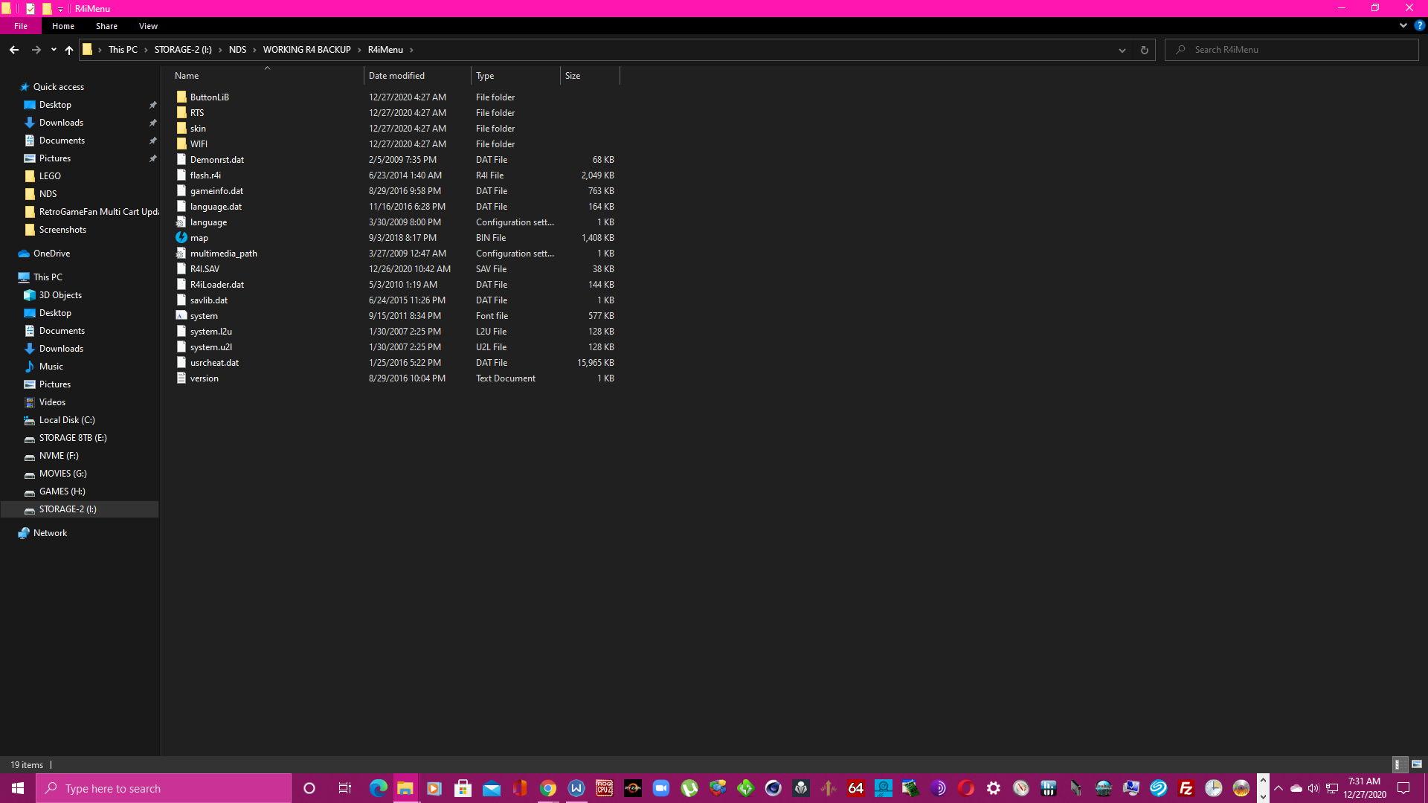This screenshot has height=803, width=1428.
Task: Refresh the R4iMenu folder view
Action: point(1144,50)
